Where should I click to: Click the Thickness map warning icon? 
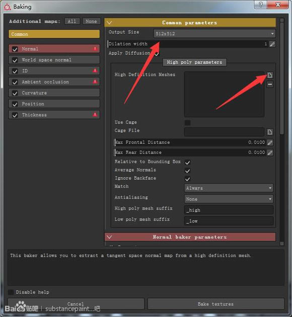pyautogui.click(x=95, y=115)
